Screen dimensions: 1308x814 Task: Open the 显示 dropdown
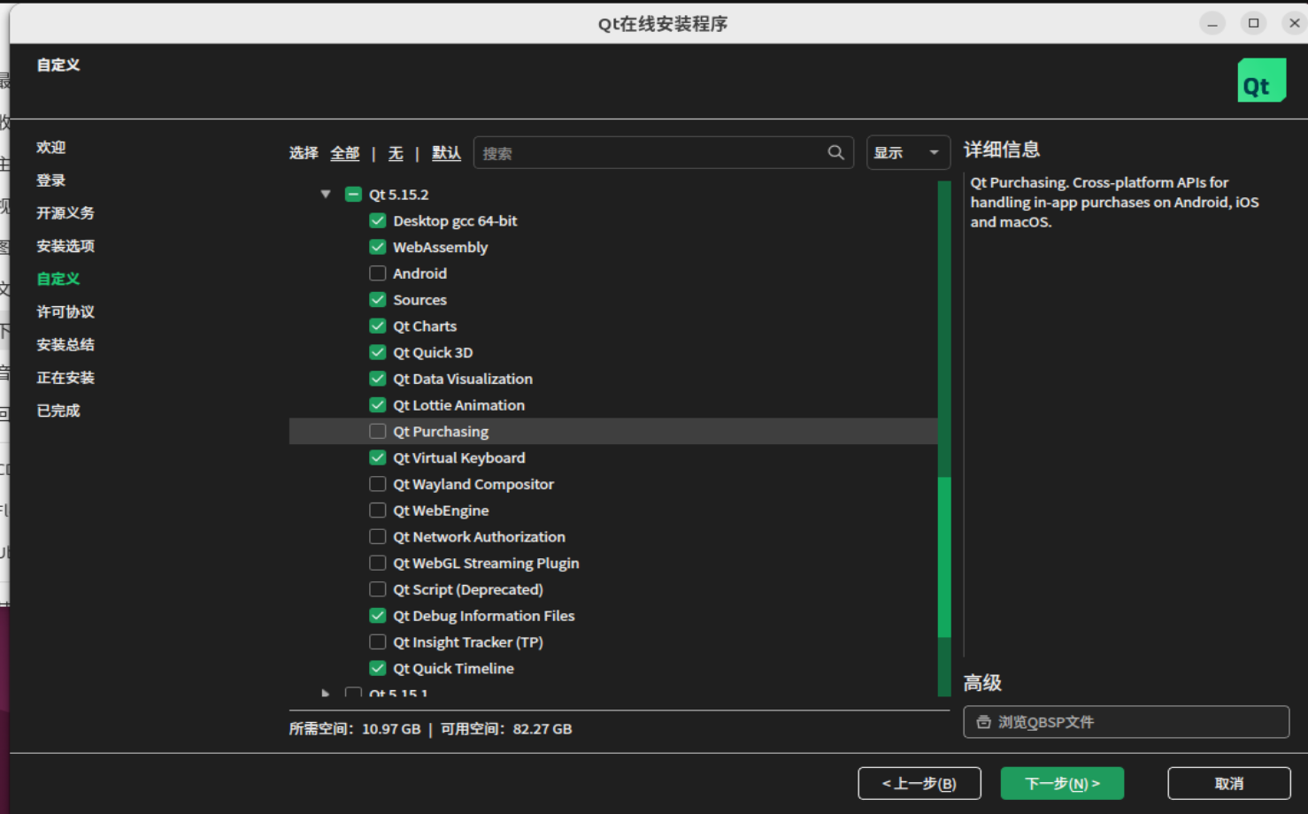click(x=908, y=152)
